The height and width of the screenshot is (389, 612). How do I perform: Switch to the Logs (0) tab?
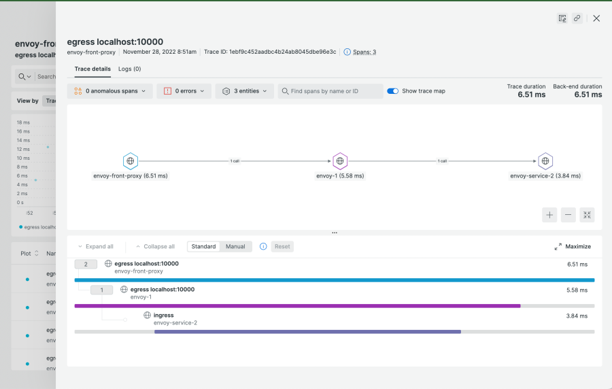[x=130, y=69]
